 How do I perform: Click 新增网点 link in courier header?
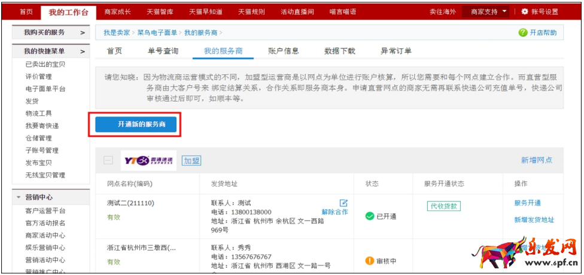(x=536, y=160)
